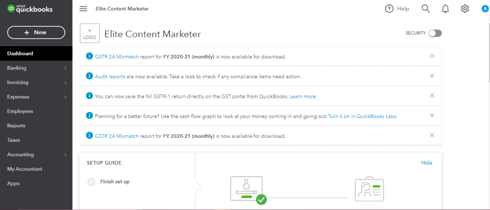Dismiss the Audit reports notification
490x210 pixels.
(432, 76)
